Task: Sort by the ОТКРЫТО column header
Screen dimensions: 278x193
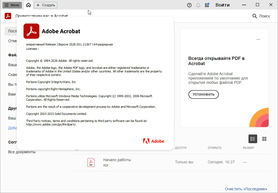Action: [x=214, y=148]
